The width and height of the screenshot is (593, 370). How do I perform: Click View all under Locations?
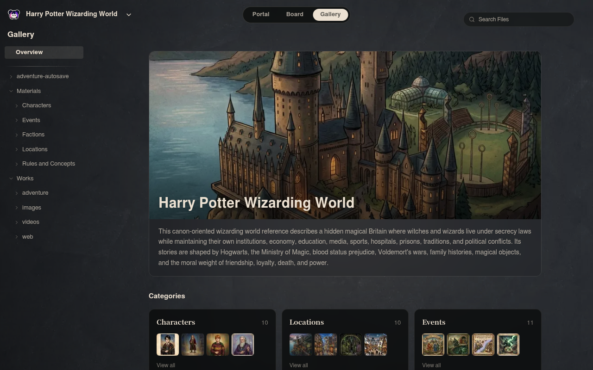point(299,365)
